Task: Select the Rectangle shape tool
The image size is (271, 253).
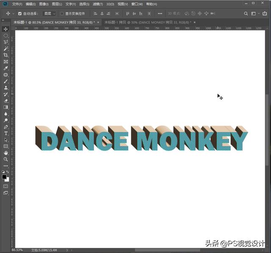Action: click(6, 146)
